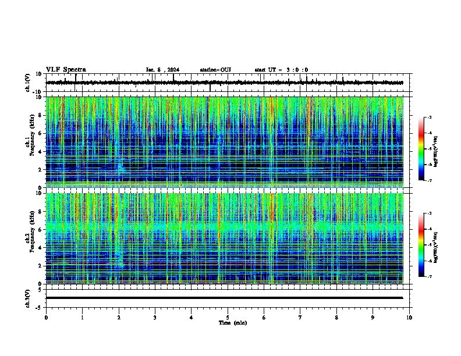The image size is (461, 356).
Task: Click the ch.1 color bar log(PSD) label
Action: pyautogui.click(x=436, y=152)
